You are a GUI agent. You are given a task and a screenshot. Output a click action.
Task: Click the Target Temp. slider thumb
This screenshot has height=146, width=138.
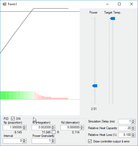[x=113, y=18]
